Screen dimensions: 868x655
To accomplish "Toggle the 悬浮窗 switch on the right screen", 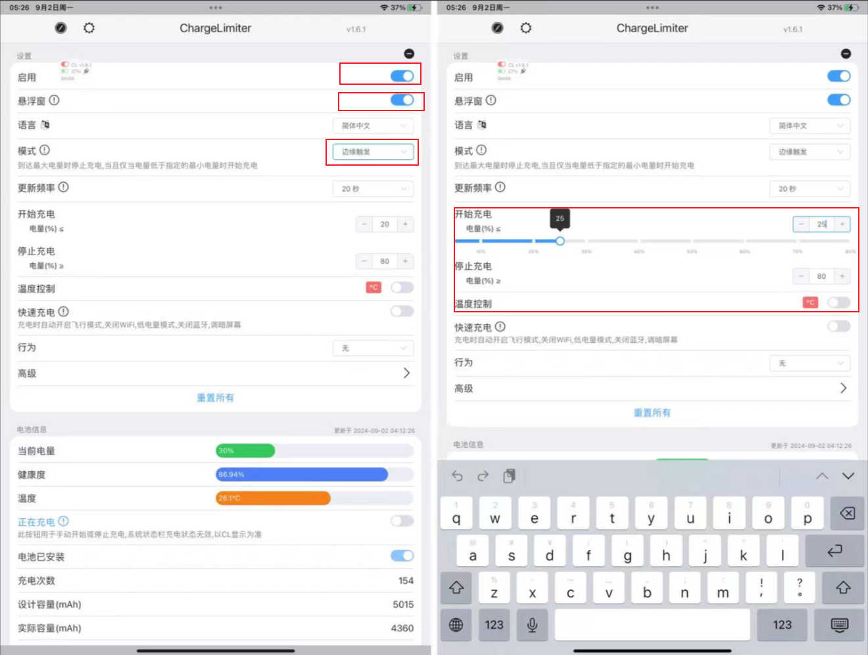I will 838,100.
